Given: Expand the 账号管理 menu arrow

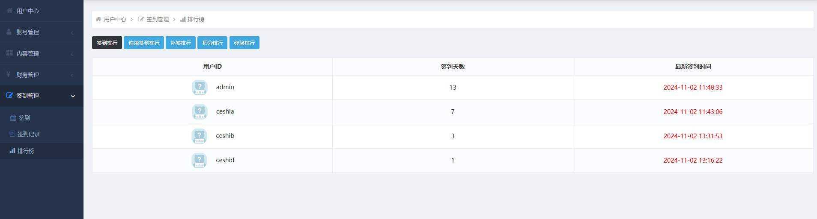Looking at the screenshot, I should point(72,32).
